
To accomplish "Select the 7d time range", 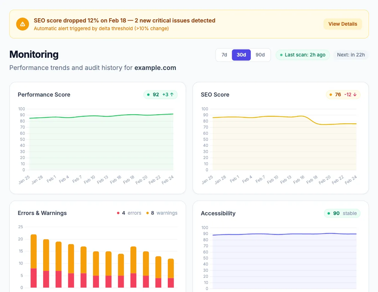I will pyautogui.click(x=224, y=55).
